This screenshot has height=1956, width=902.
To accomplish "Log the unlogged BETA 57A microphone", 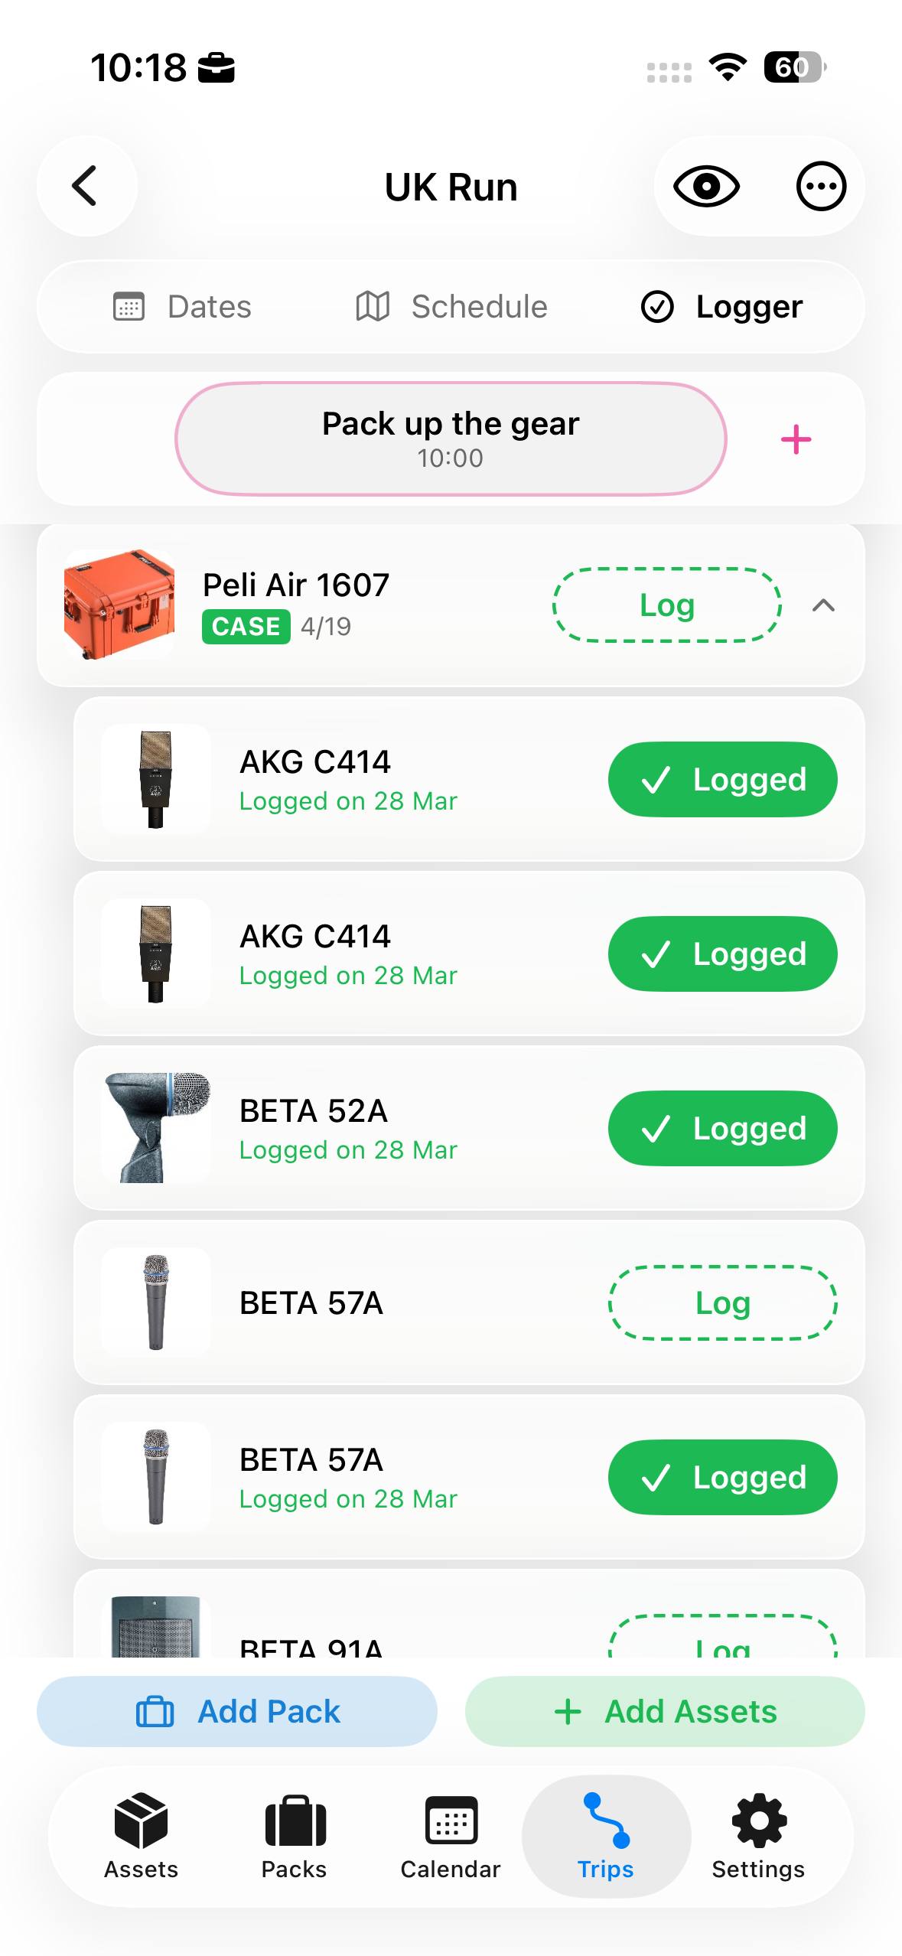I will tap(722, 1302).
